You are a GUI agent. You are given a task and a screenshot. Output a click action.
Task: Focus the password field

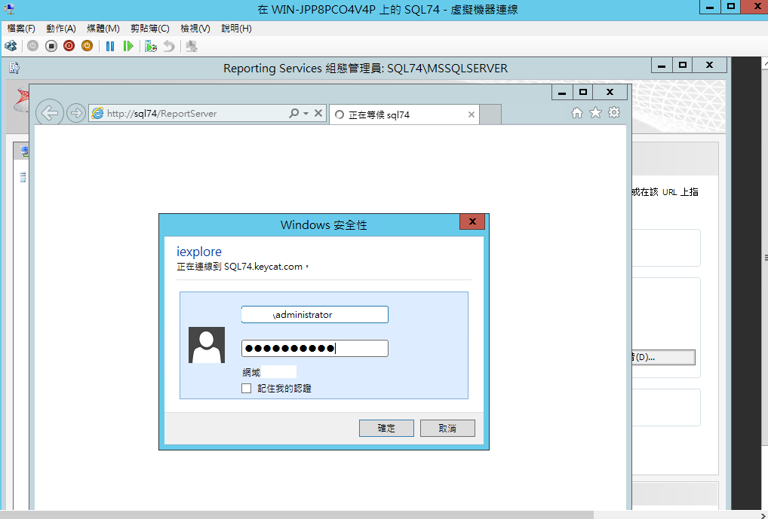[315, 348]
